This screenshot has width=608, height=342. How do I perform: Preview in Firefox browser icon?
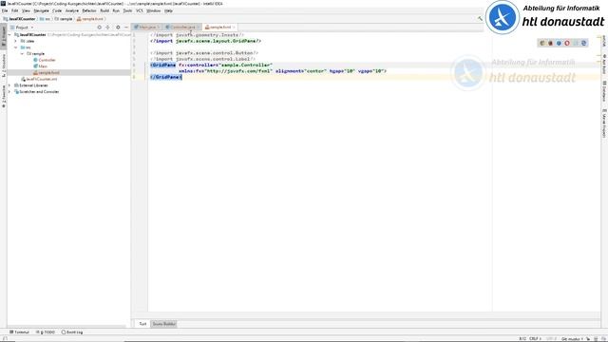(550, 43)
